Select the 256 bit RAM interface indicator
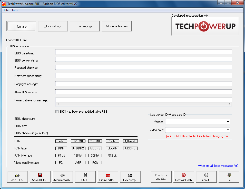The width and height of the screenshot is (245, 189). point(95,155)
